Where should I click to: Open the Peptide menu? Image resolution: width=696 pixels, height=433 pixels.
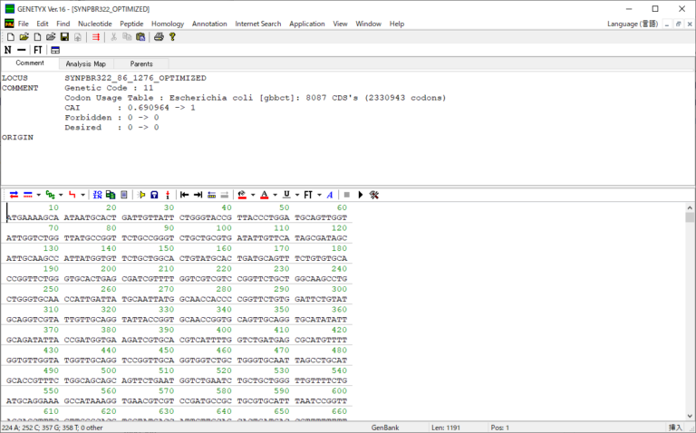tap(131, 24)
